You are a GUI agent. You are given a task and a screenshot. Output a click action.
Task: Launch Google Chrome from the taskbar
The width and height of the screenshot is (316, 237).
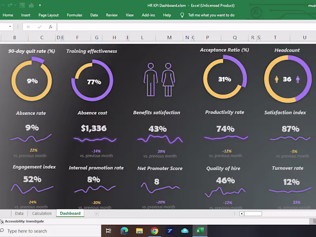pos(154,231)
